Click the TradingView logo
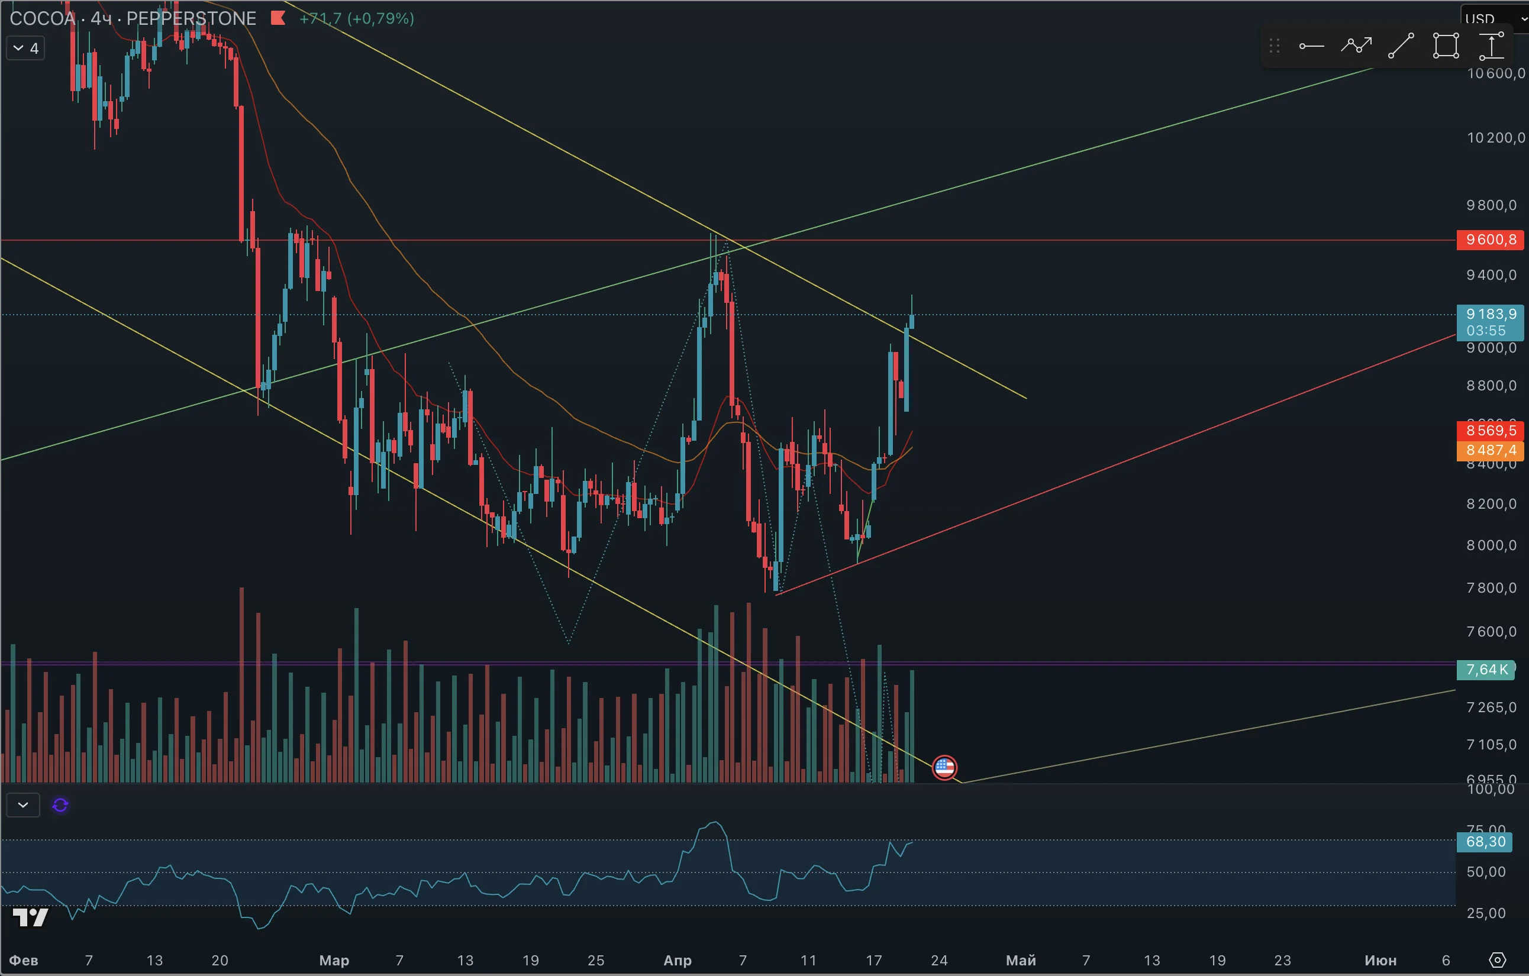 coord(31,917)
